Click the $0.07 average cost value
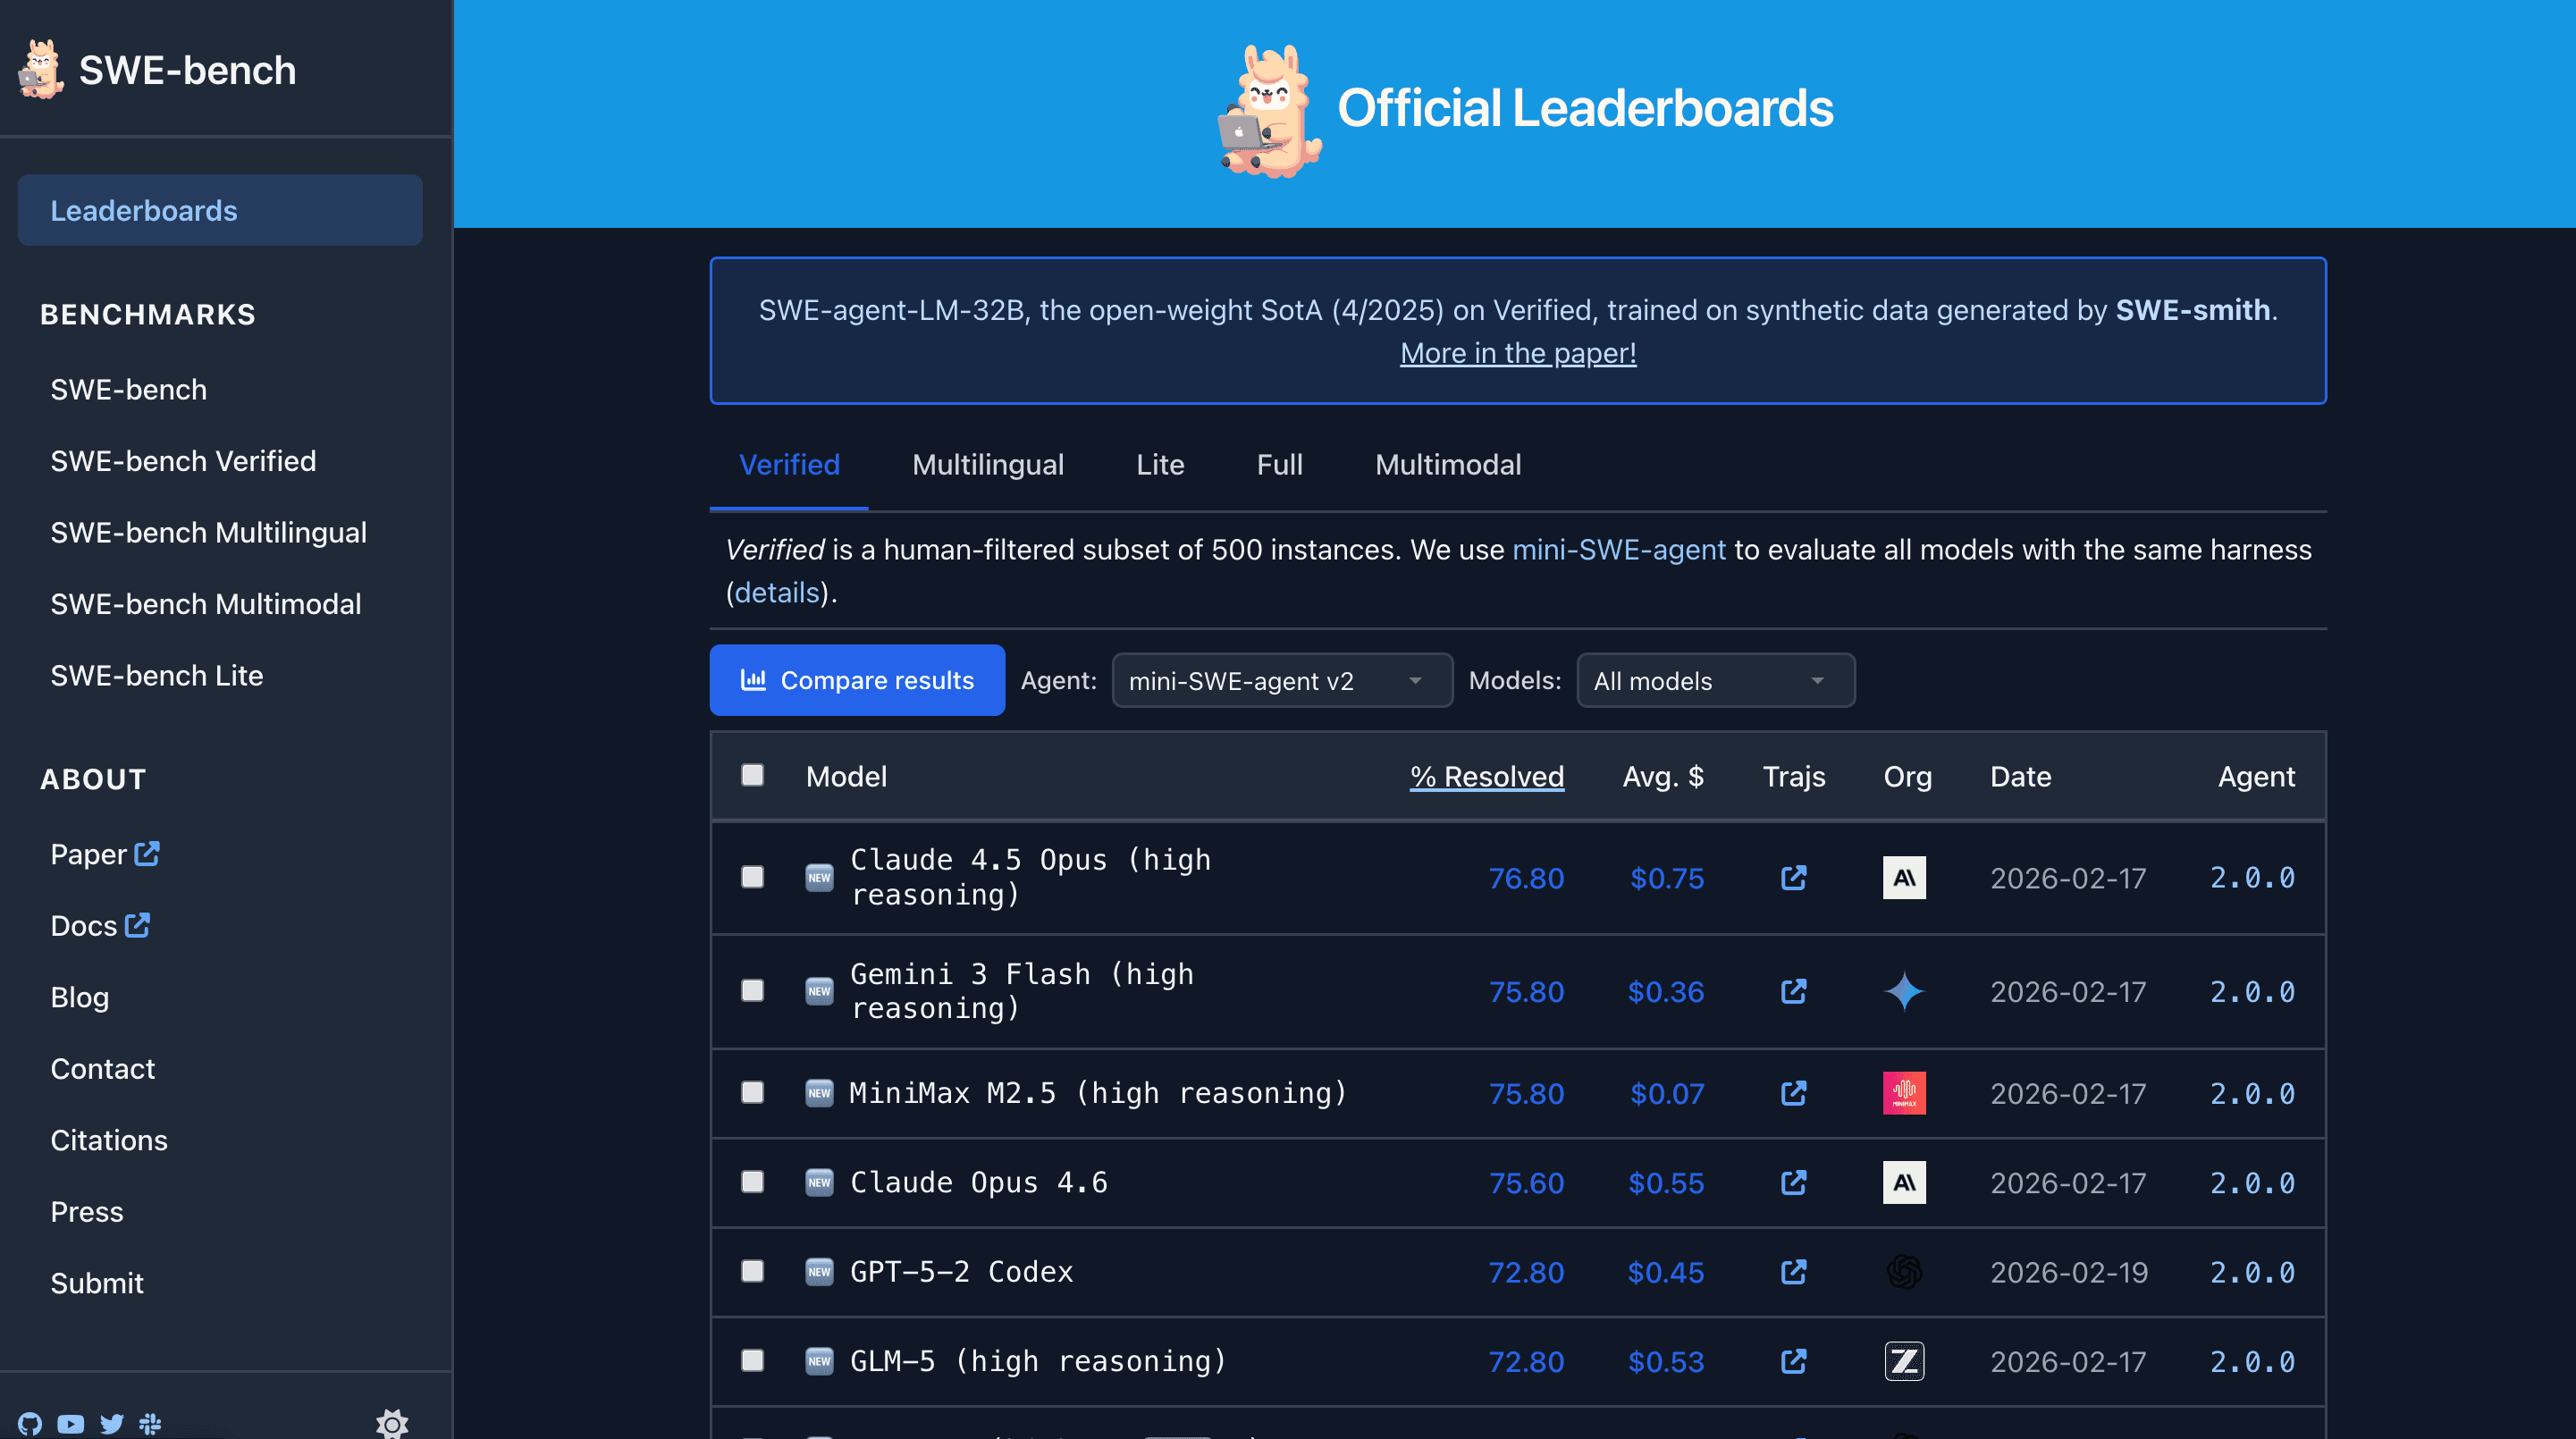2576x1439 pixels. 1666,1093
